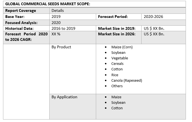Select the Vegetable list item

pyautogui.click(x=120, y=58)
